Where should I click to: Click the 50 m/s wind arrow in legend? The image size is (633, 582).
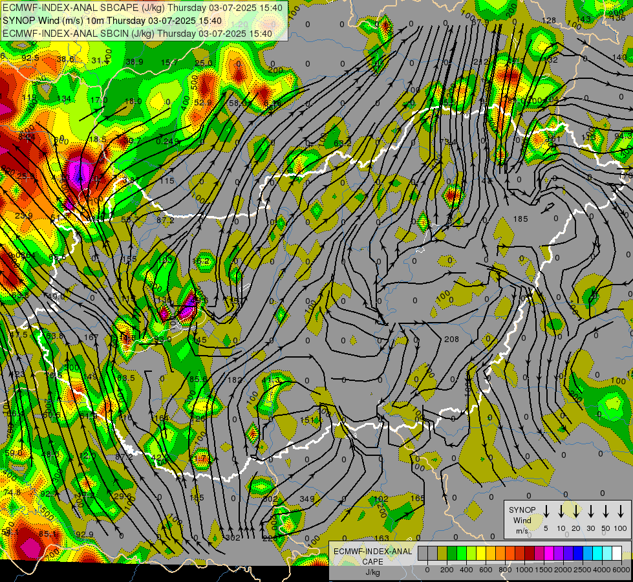(606, 512)
